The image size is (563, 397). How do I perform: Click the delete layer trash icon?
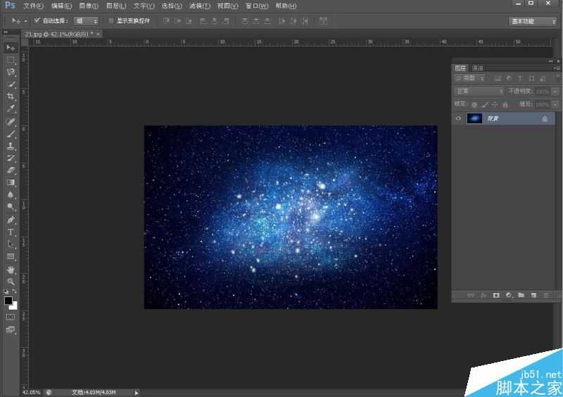[x=545, y=295]
